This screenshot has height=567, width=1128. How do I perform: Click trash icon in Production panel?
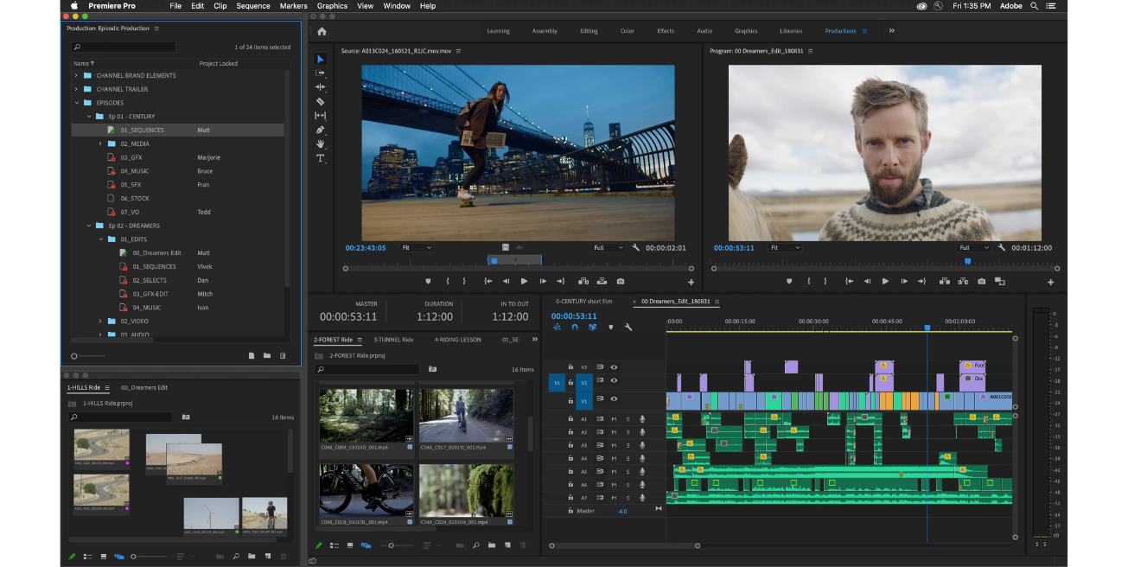tap(283, 355)
